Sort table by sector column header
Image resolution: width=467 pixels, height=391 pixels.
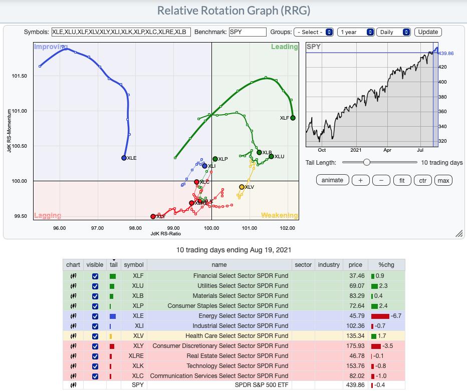[303, 265]
